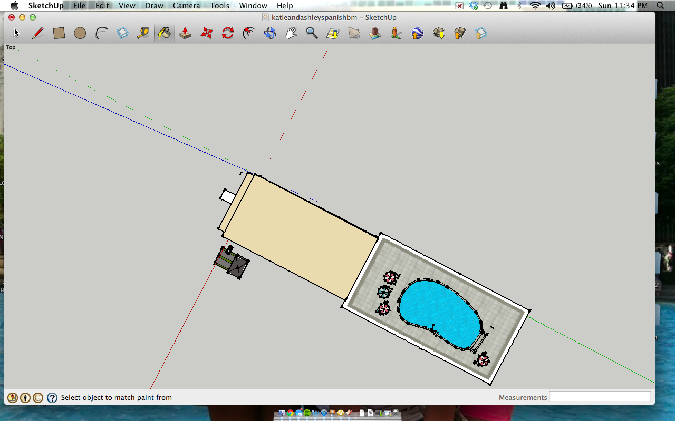Open Spotlight search in the menu bar
Viewport: 675px width, 421px height.
point(660,6)
